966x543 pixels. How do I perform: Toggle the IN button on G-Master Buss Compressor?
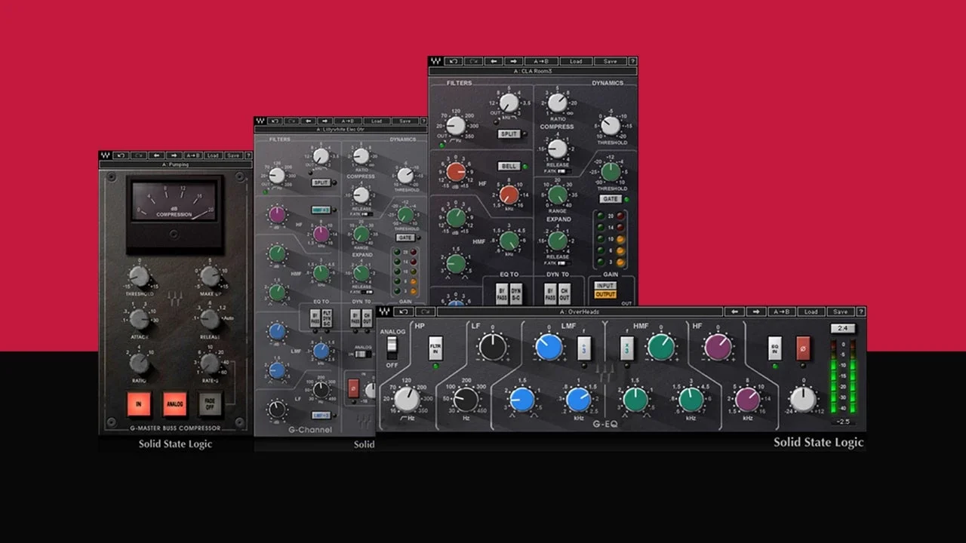pos(139,404)
